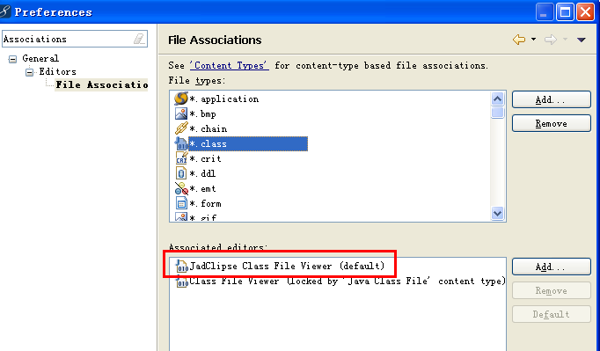Click the *.ddl database file icon
The height and width of the screenshot is (351, 600).
181,173
